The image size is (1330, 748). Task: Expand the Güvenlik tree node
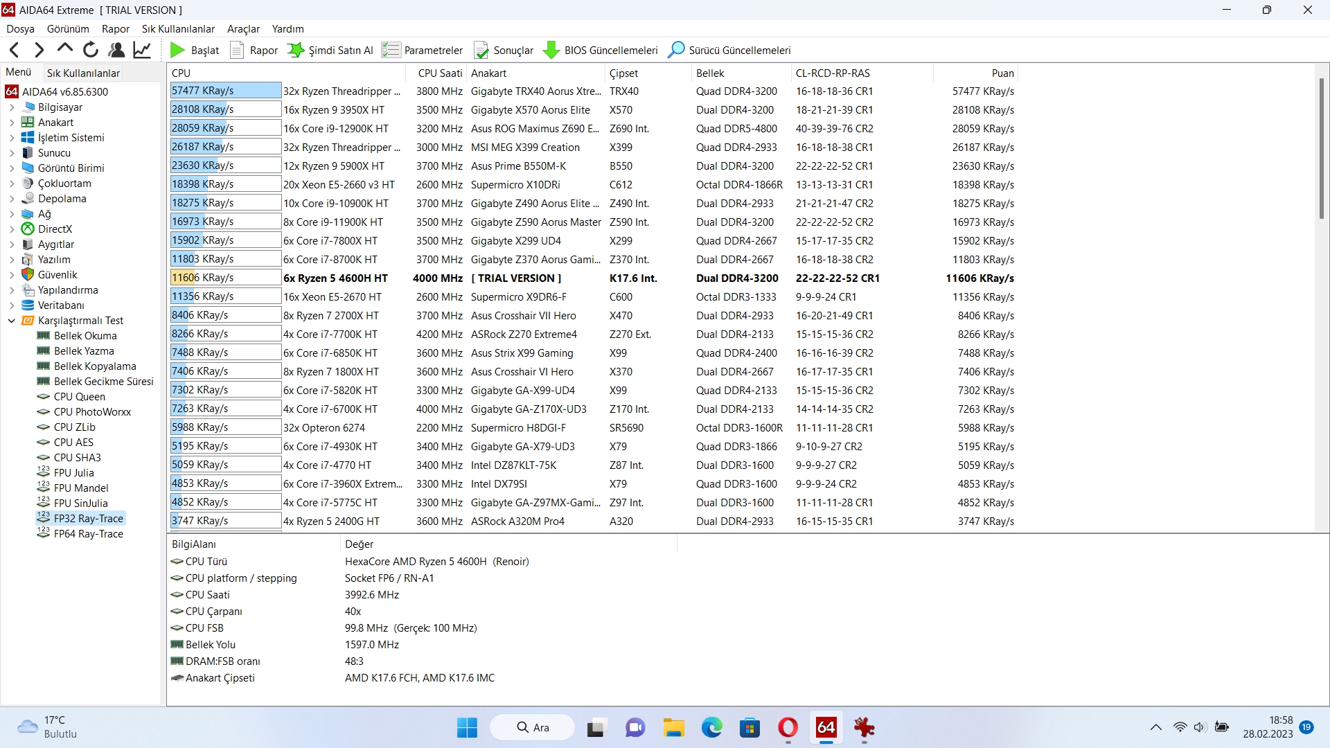(11, 275)
